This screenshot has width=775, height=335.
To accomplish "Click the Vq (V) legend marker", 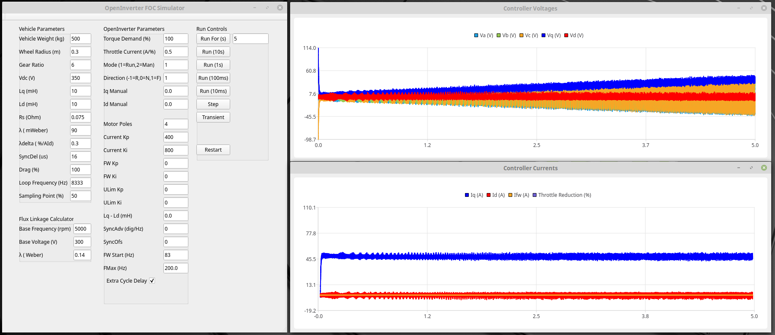I will point(544,35).
